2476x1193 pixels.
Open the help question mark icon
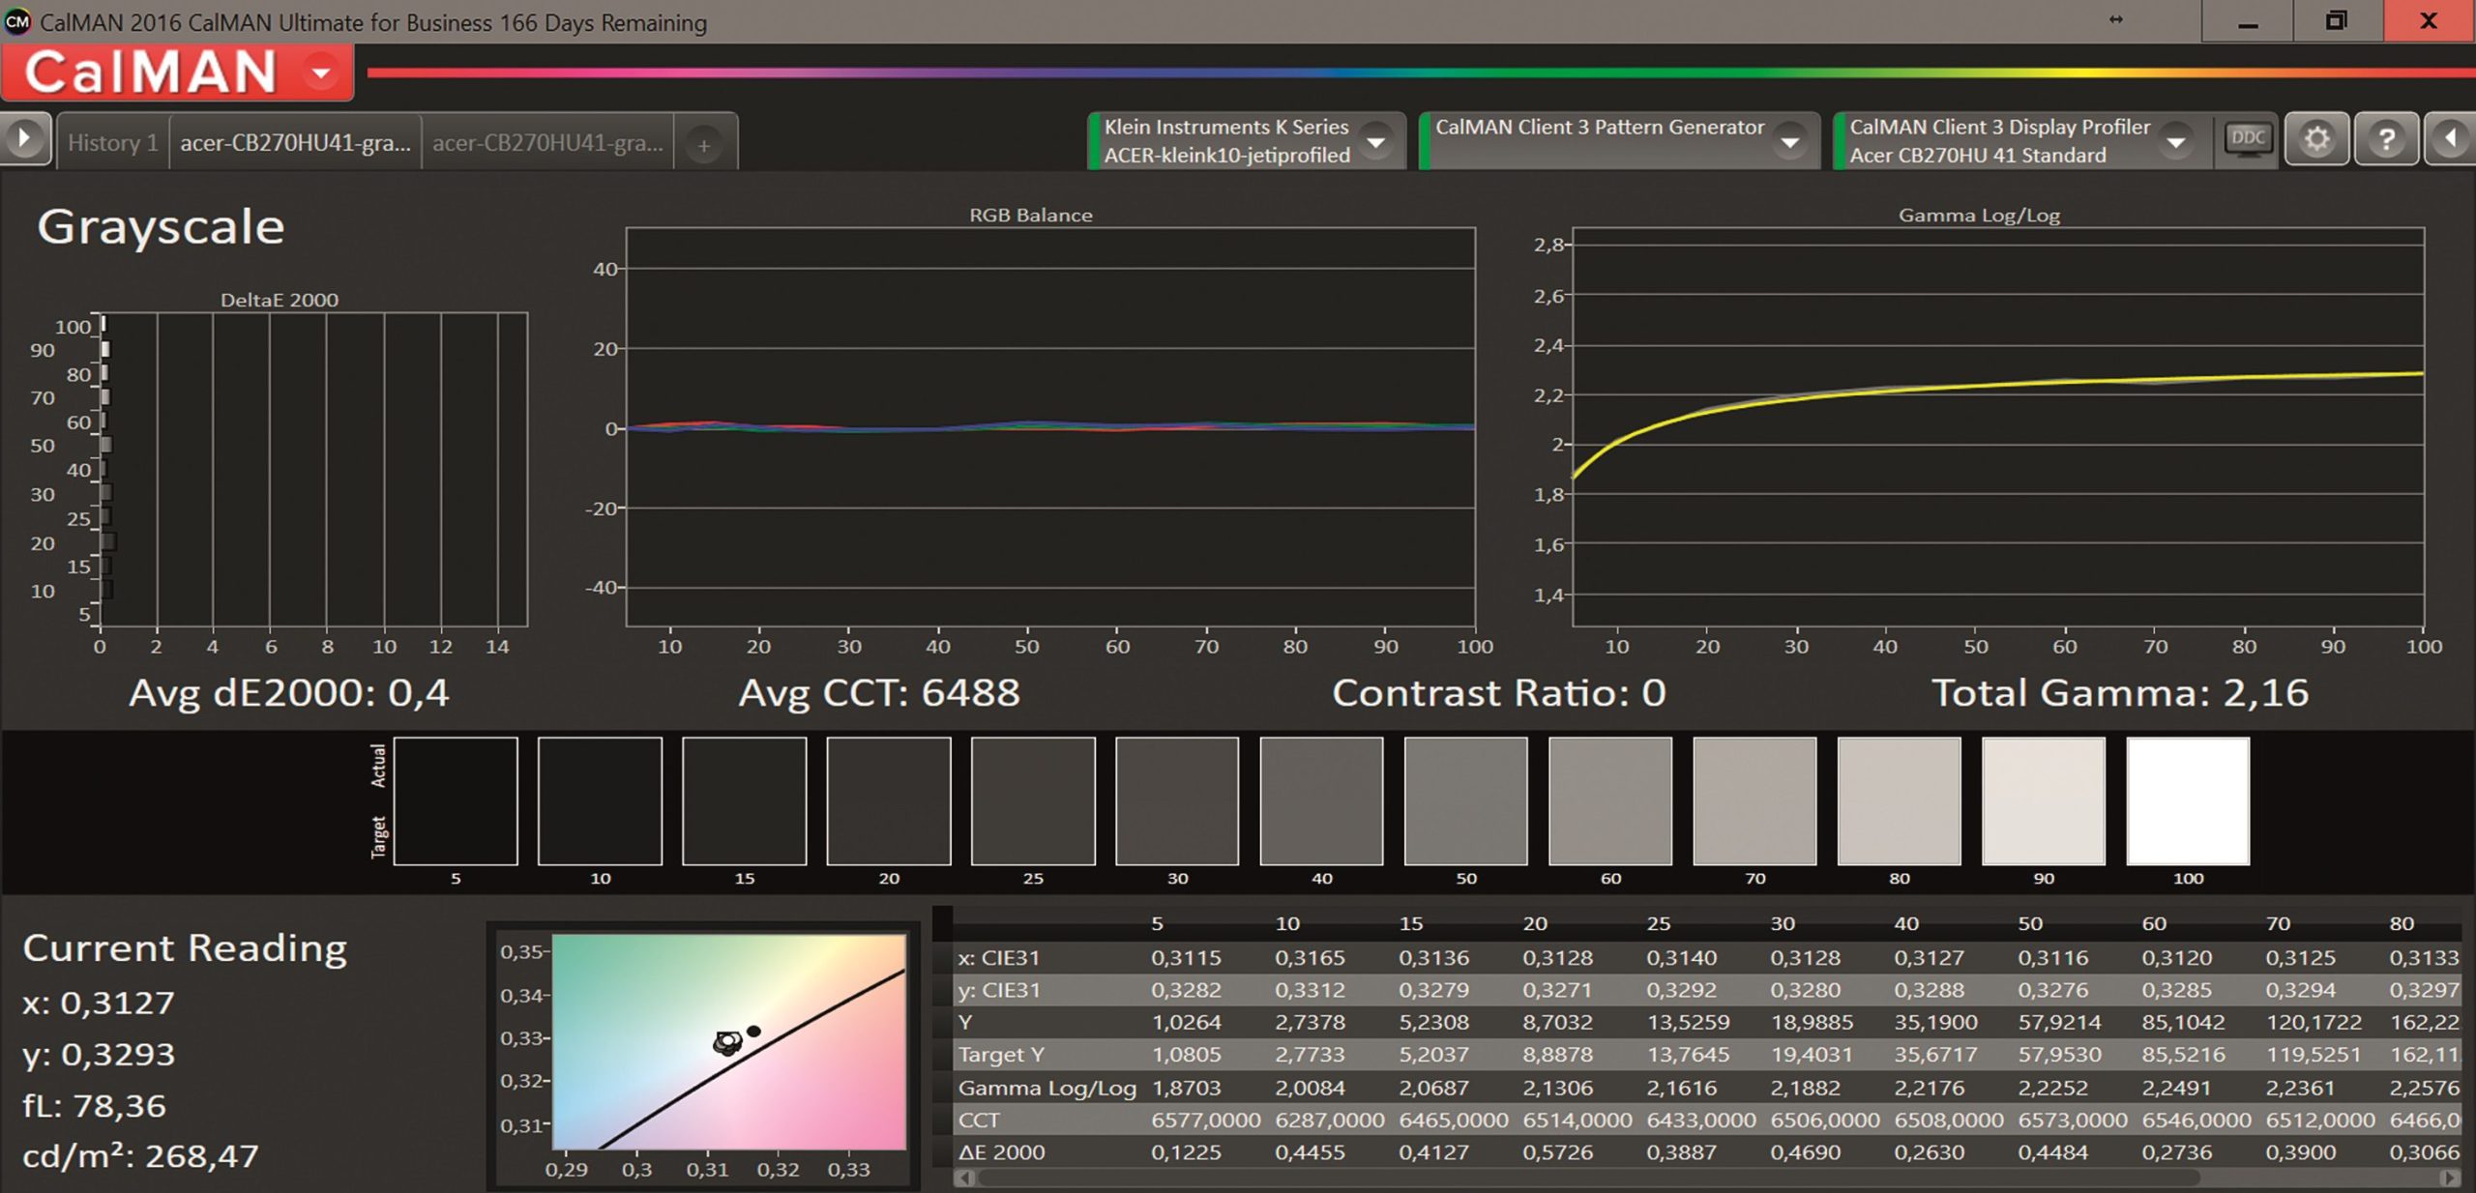point(2386,140)
